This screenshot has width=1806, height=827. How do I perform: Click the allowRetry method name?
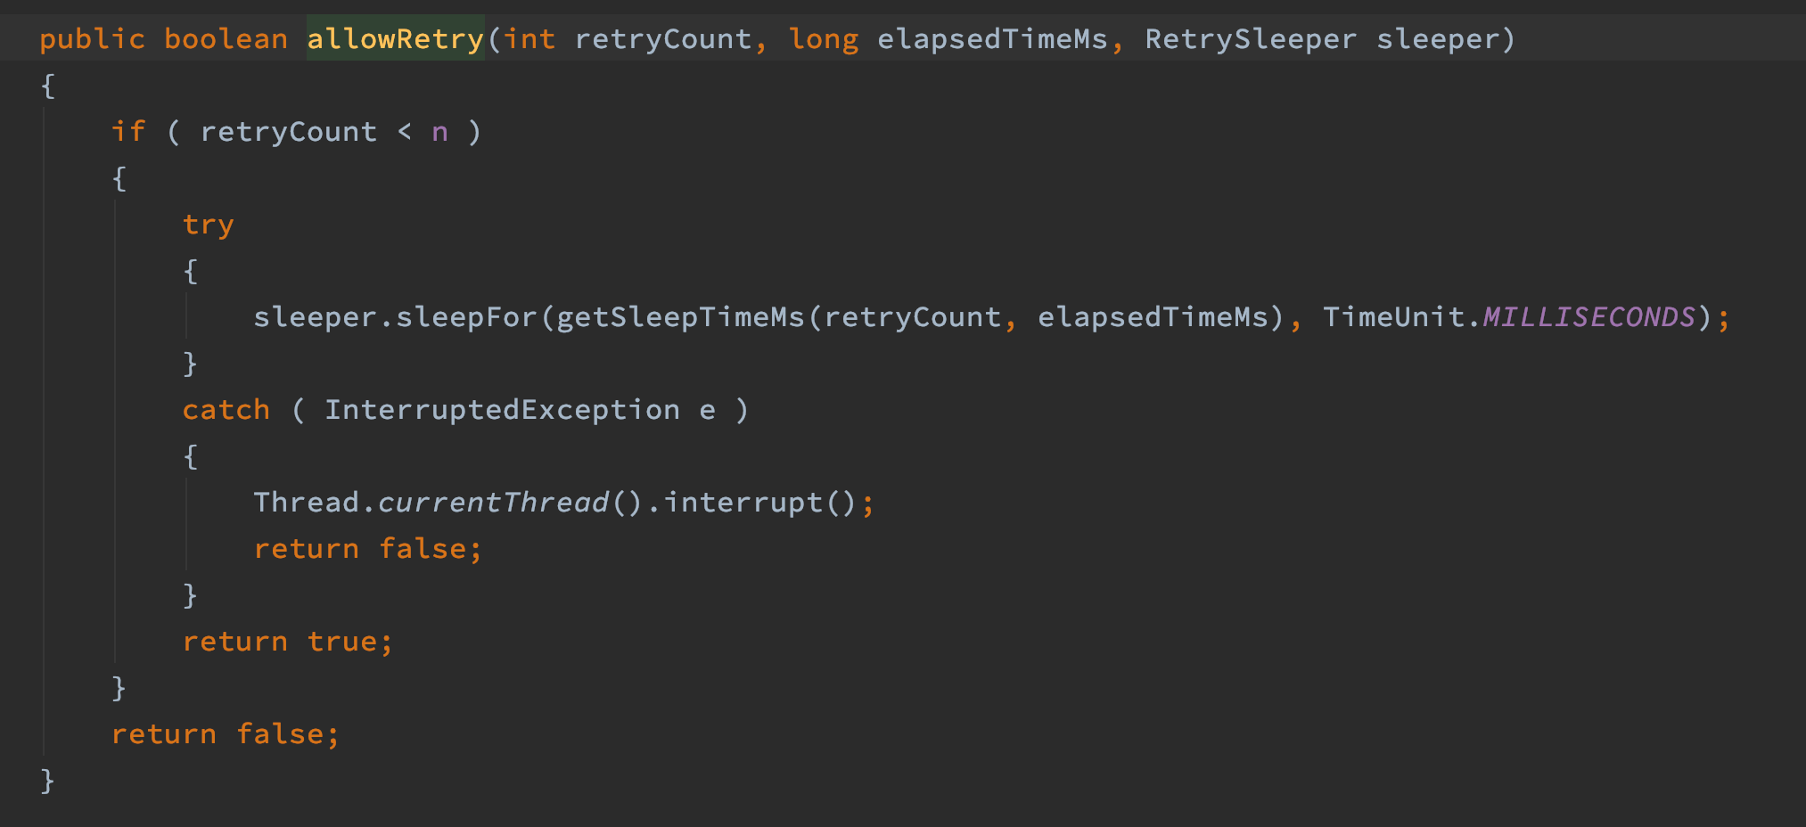pos(396,39)
